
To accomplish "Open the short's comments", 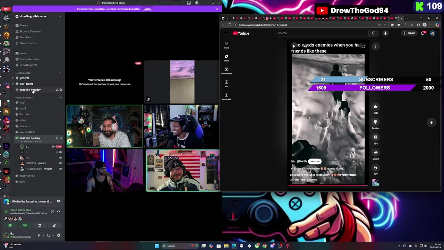I will click(376, 137).
